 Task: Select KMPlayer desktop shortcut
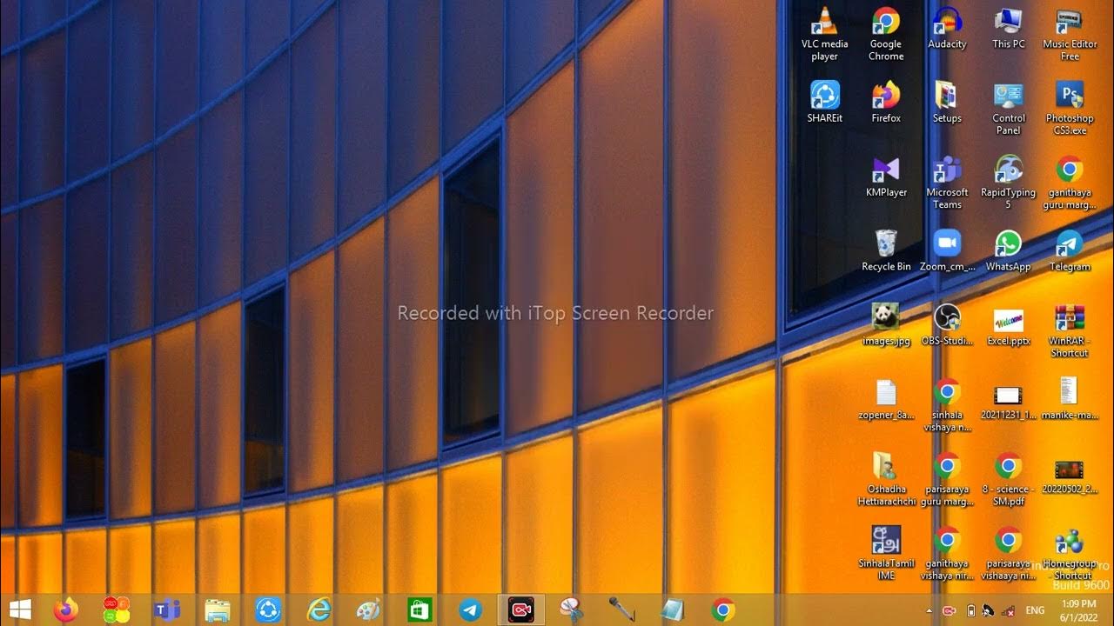click(x=886, y=176)
